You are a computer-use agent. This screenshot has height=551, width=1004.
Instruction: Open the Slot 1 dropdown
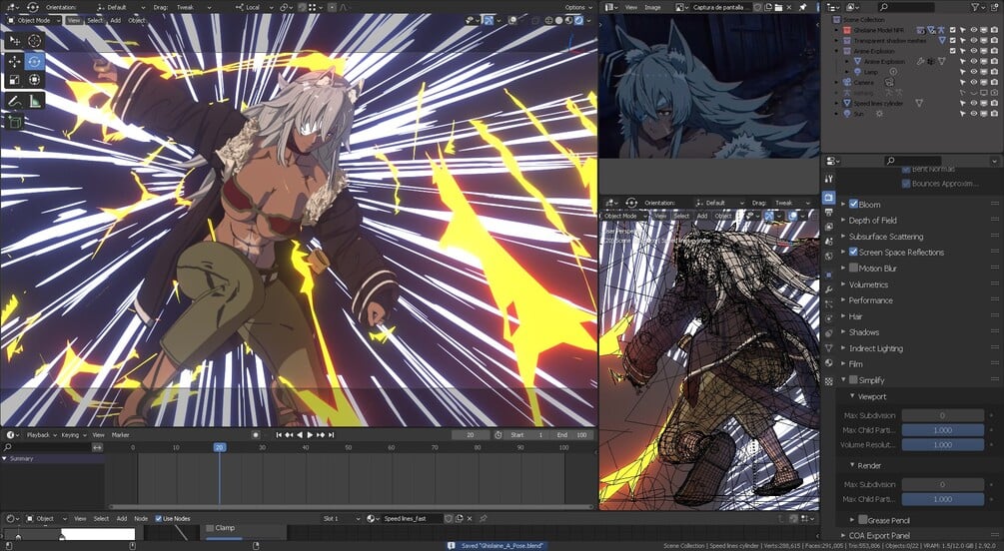(341, 518)
